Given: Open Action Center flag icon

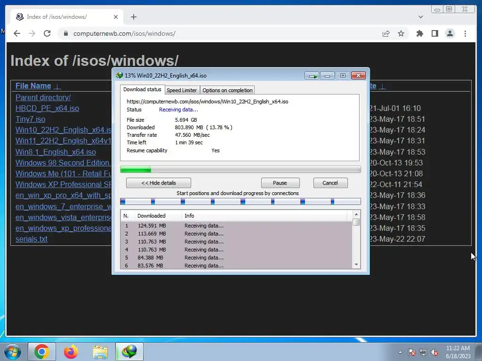Looking at the screenshot, I should (412, 352).
